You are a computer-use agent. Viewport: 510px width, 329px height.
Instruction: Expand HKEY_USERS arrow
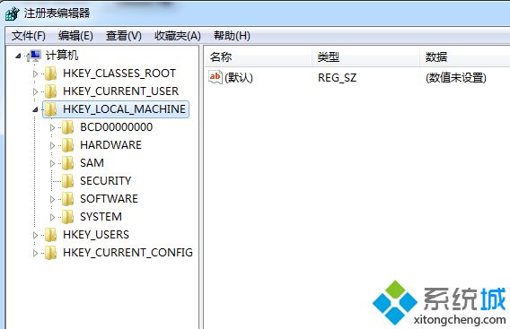click(35, 235)
